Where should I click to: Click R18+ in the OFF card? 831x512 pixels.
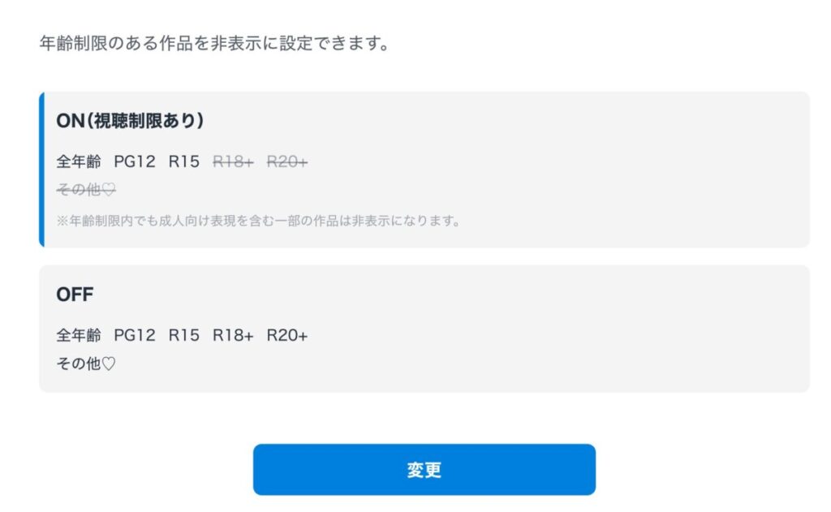[233, 335]
